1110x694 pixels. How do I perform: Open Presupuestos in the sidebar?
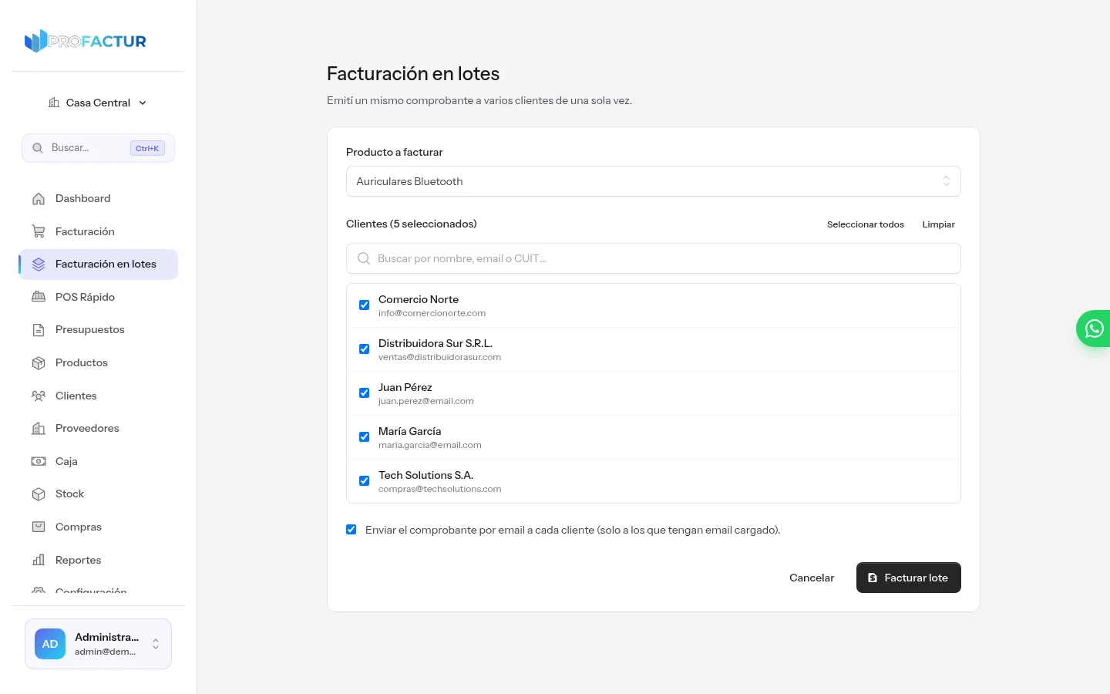98,330
